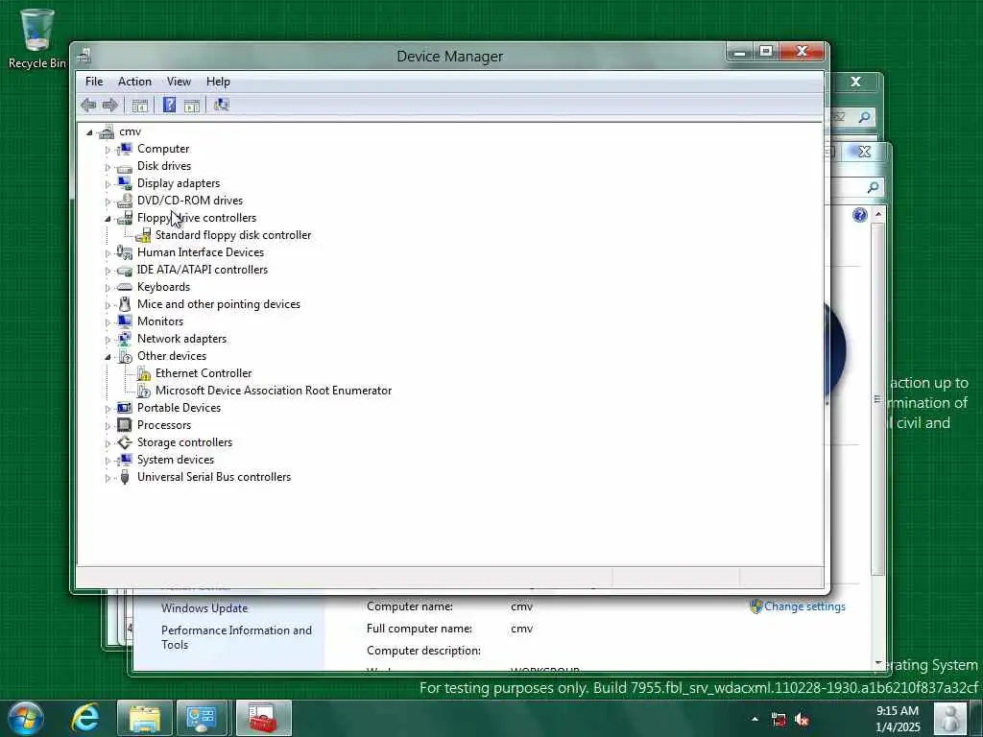This screenshot has width=983, height=737.
Task: Click the scroll-up arrow in System window
Action: [x=878, y=214]
